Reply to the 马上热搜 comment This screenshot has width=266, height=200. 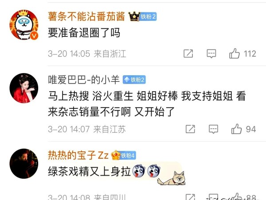click(213, 129)
